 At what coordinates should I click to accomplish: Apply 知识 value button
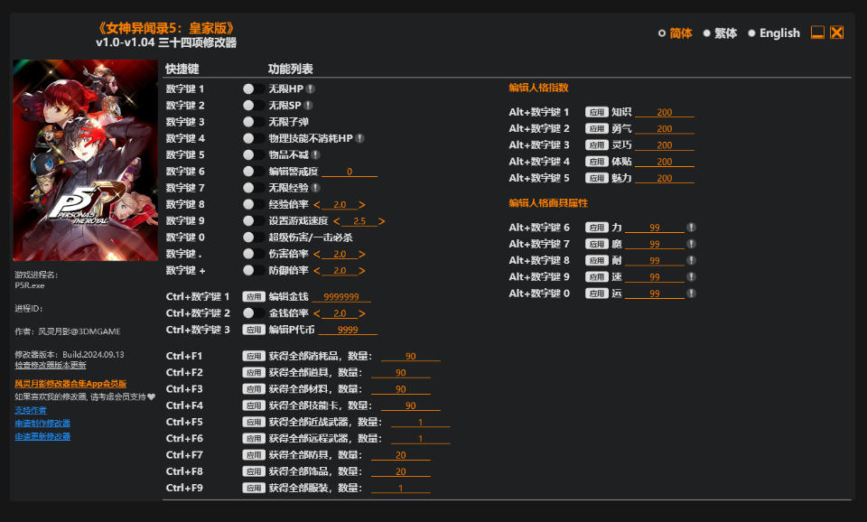point(597,112)
